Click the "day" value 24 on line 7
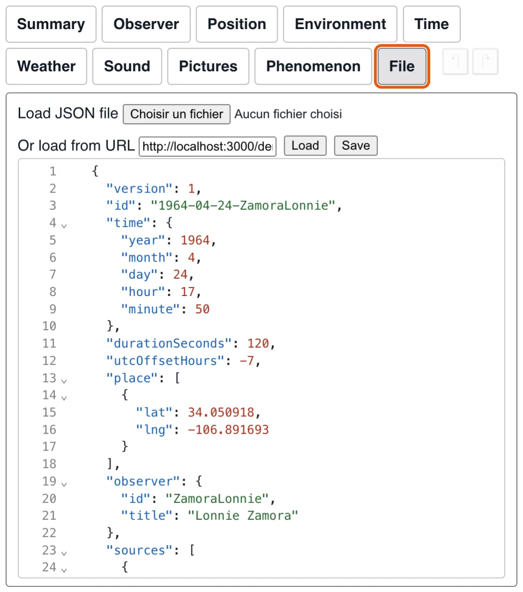This screenshot has height=592, width=523. pos(180,274)
